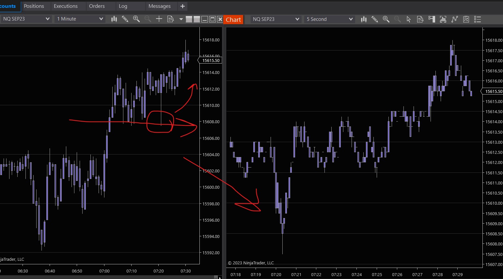503x279 pixels.
Task: Click the 07:22 time label
Action: 316,274
